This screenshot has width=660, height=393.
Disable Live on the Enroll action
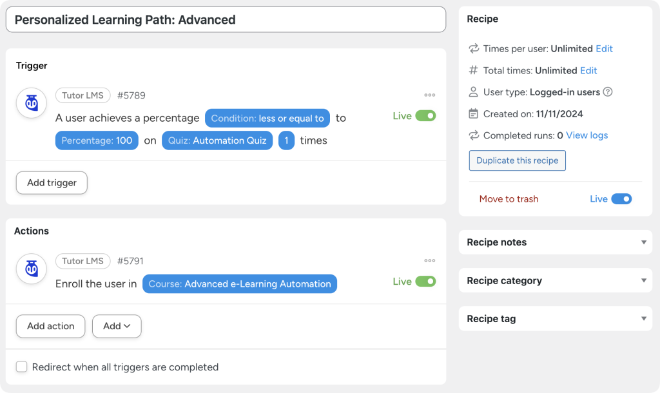click(x=427, y=282)
